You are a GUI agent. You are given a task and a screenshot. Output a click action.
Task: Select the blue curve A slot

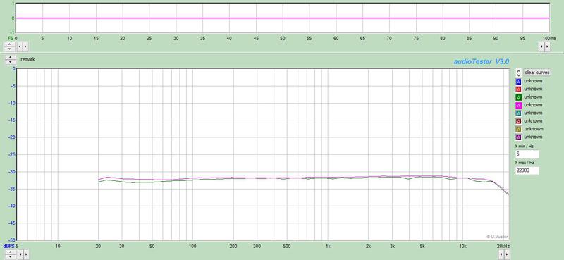(518, 82)
